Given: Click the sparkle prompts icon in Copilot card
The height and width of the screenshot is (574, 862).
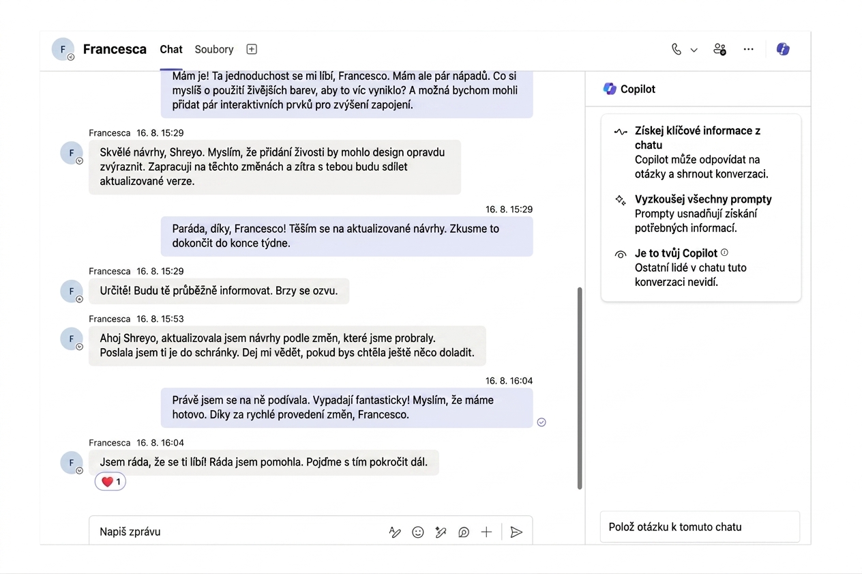Looking at the screenshot, I should click(621, 200).
